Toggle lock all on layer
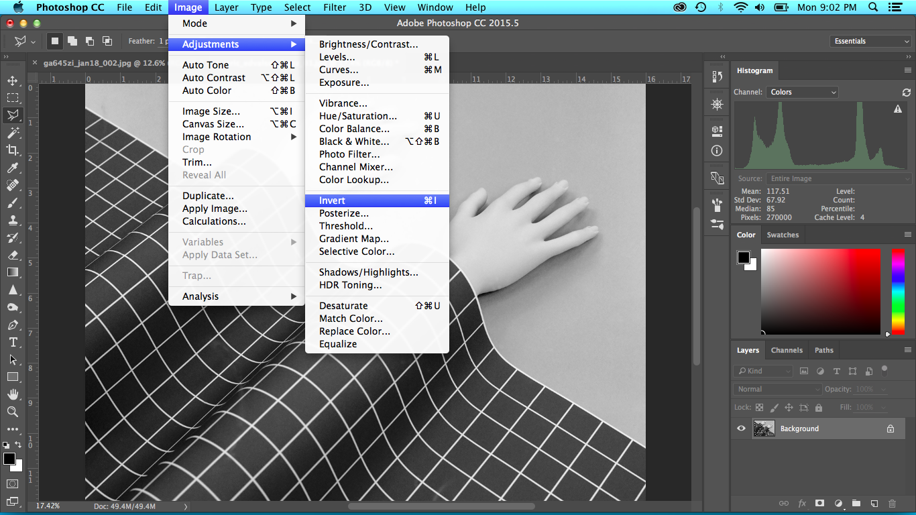Screen dimensions: 916x515 click(819, 407)
